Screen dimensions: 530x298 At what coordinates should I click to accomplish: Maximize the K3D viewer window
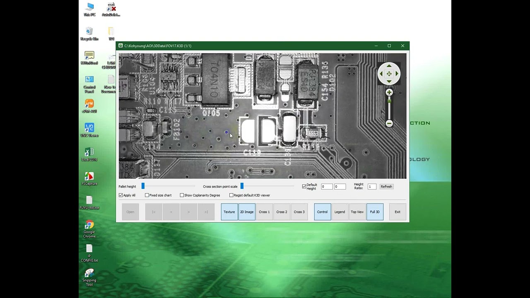[389, 46]
